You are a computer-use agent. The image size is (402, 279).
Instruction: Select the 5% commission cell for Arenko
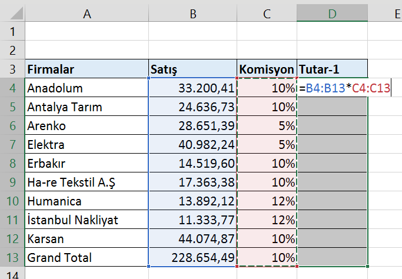[267, 126]
